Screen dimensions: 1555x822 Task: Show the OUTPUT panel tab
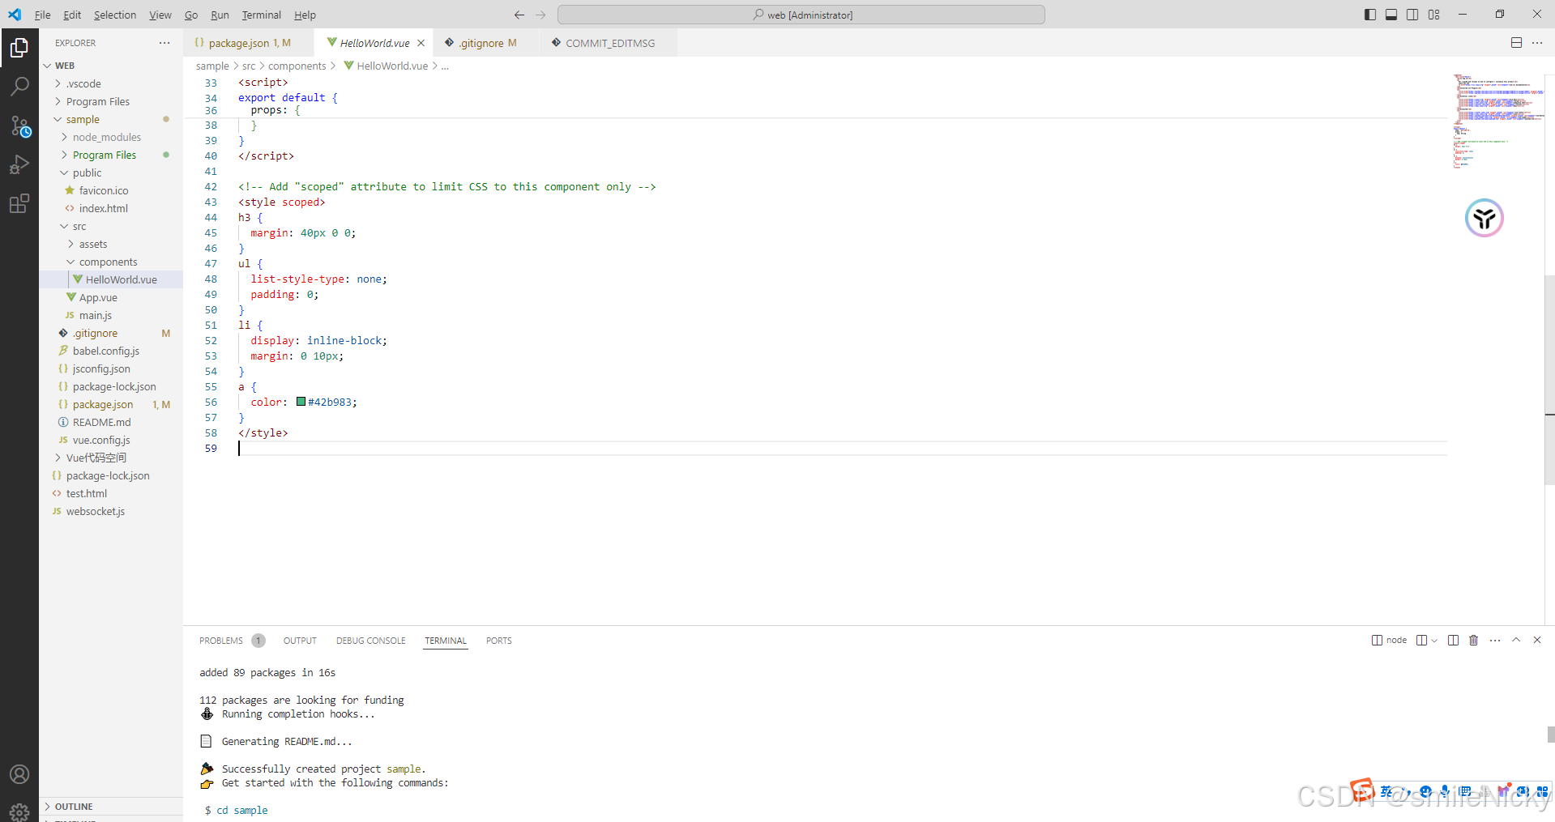point(300,641)
